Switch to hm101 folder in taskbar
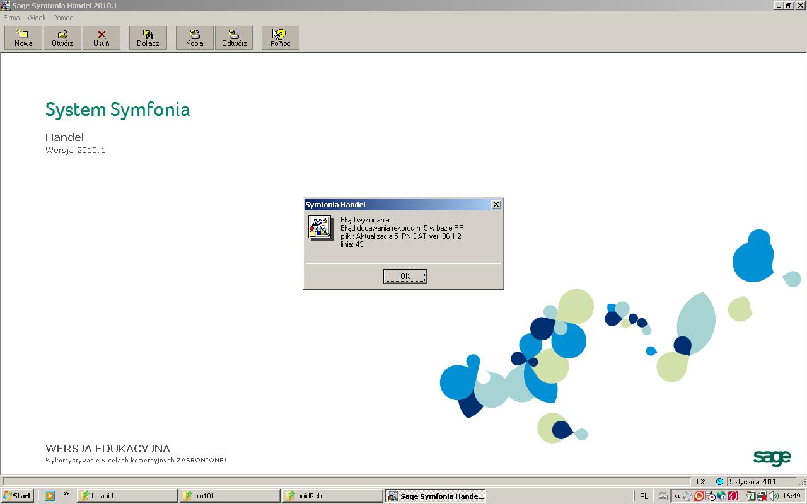The width and height of the screenshot is (807, 504). 229,496
